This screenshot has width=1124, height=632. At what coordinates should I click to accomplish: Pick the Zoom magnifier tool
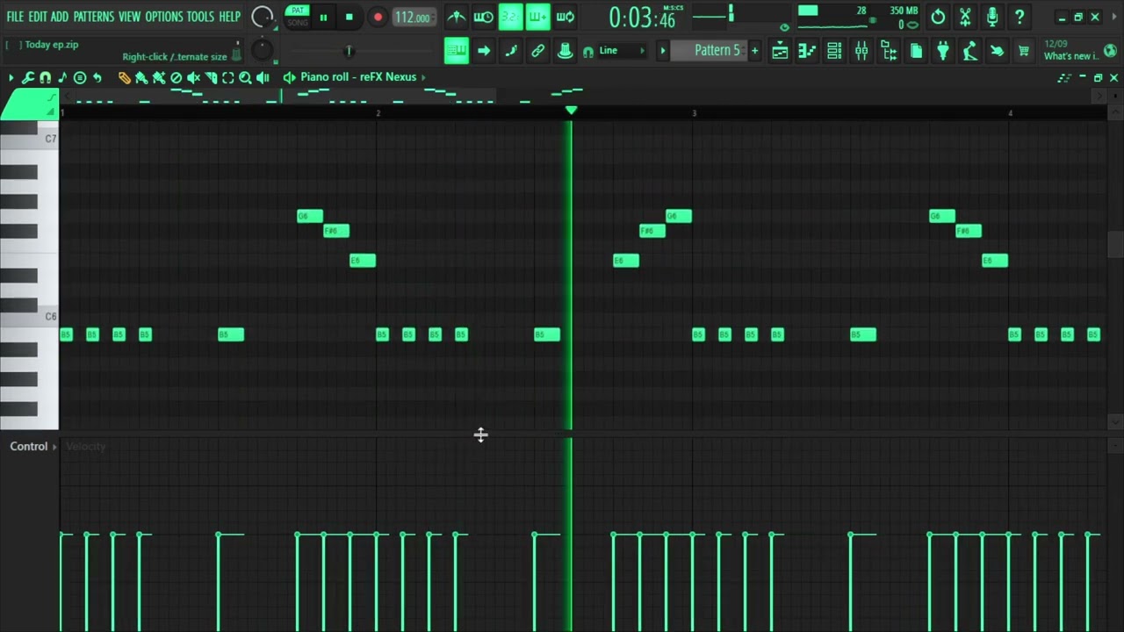click(246, 77)
